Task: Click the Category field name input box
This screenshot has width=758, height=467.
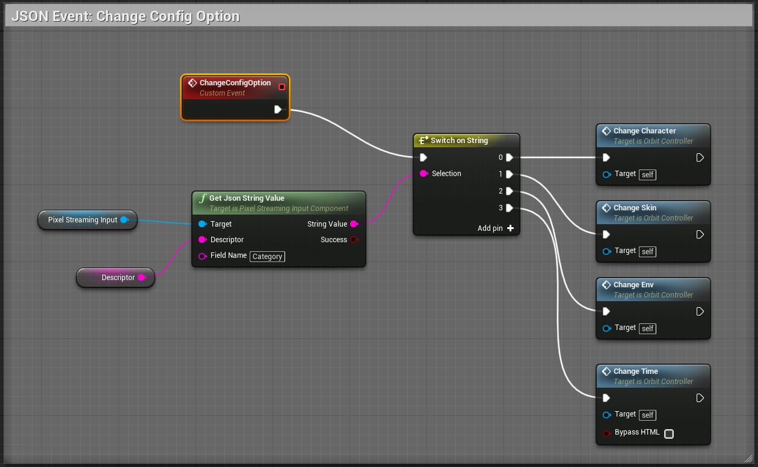Action: 267,256
